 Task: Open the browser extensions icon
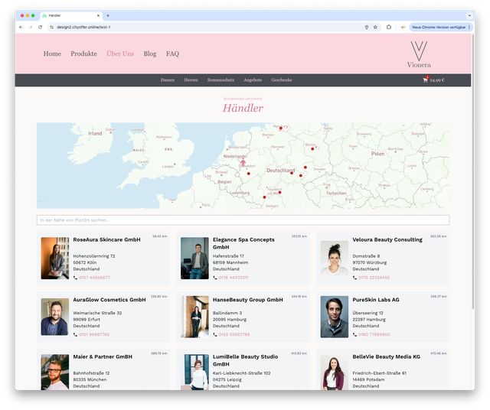[388, 27]
